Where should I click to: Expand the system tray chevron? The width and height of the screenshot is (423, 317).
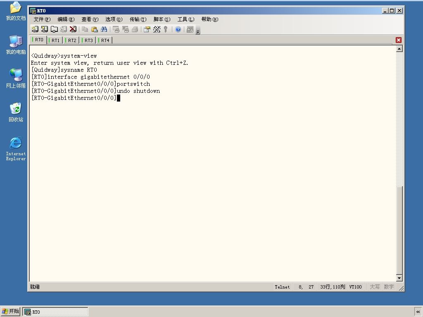coord(418,312)
